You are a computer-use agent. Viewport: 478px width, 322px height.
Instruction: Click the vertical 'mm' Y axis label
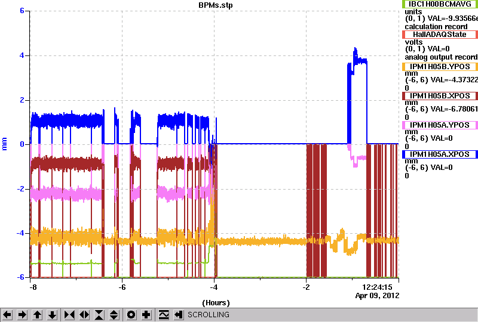4,144
